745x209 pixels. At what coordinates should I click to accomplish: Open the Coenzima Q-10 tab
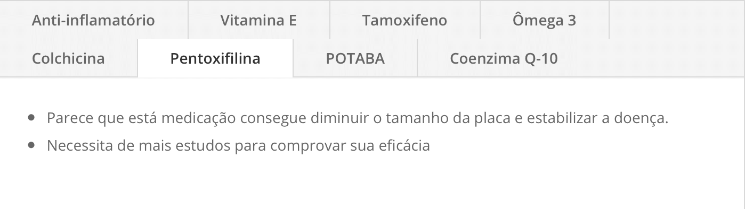[504, 58]
